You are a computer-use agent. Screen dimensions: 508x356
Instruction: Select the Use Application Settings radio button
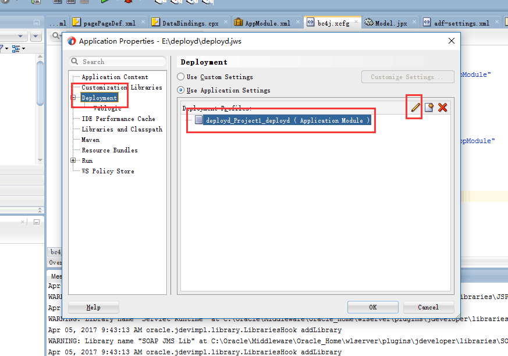pos(181,91)
